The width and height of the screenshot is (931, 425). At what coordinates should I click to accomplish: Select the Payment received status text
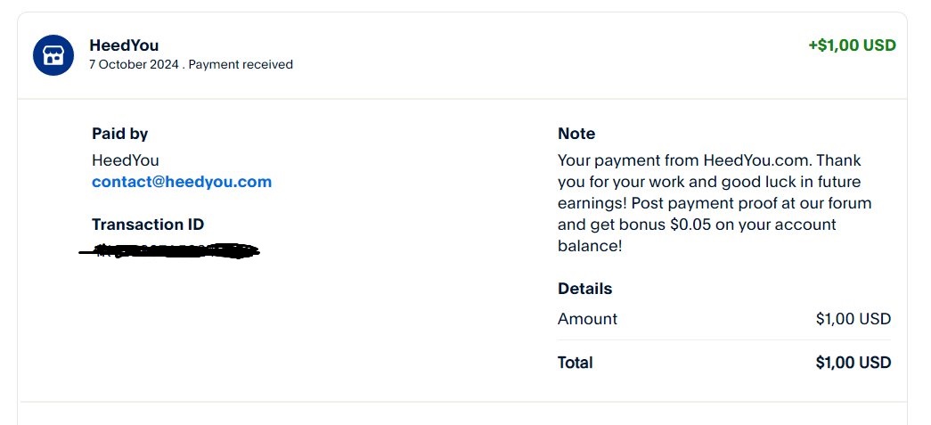tap(241, 64)
